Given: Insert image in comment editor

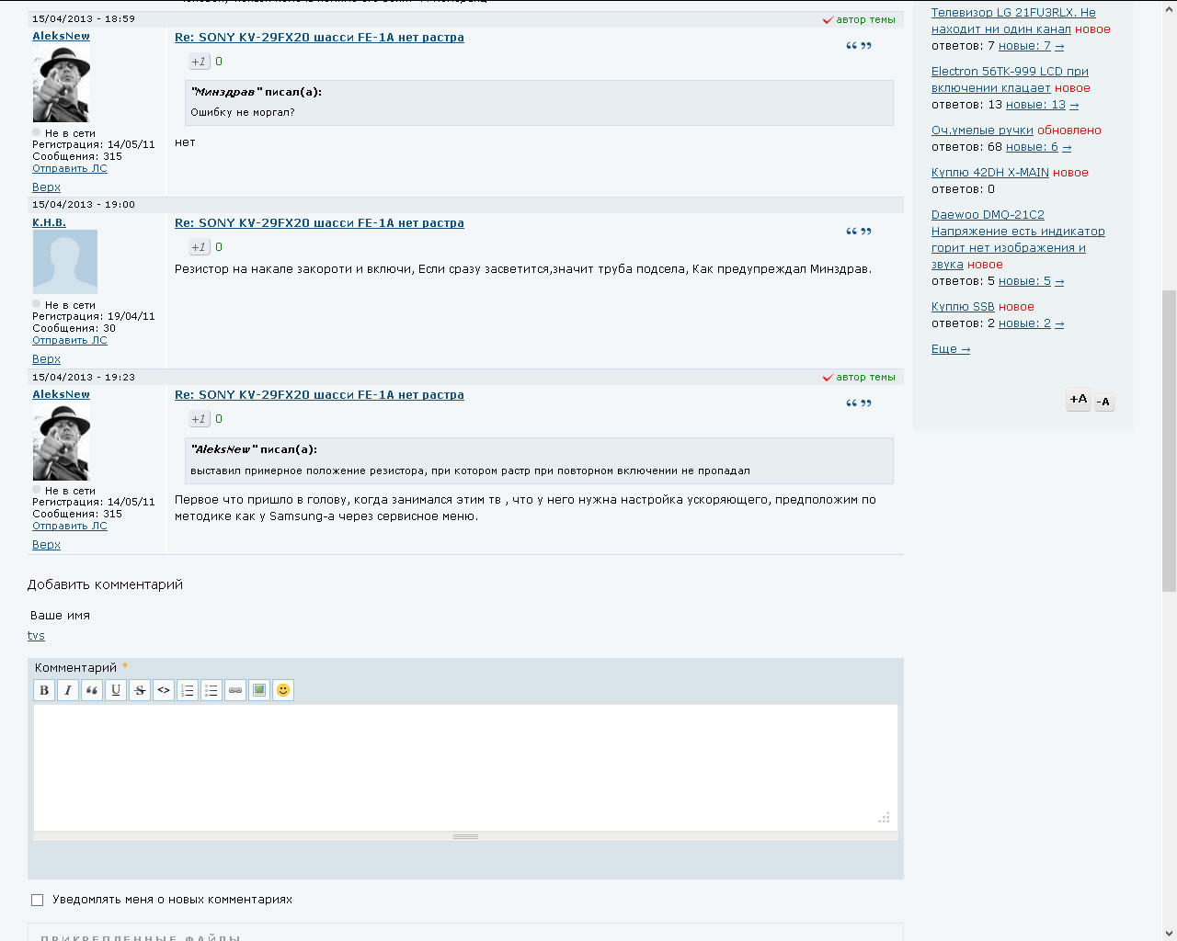Looking at the screenshot, I should click(x=259, y=690).
